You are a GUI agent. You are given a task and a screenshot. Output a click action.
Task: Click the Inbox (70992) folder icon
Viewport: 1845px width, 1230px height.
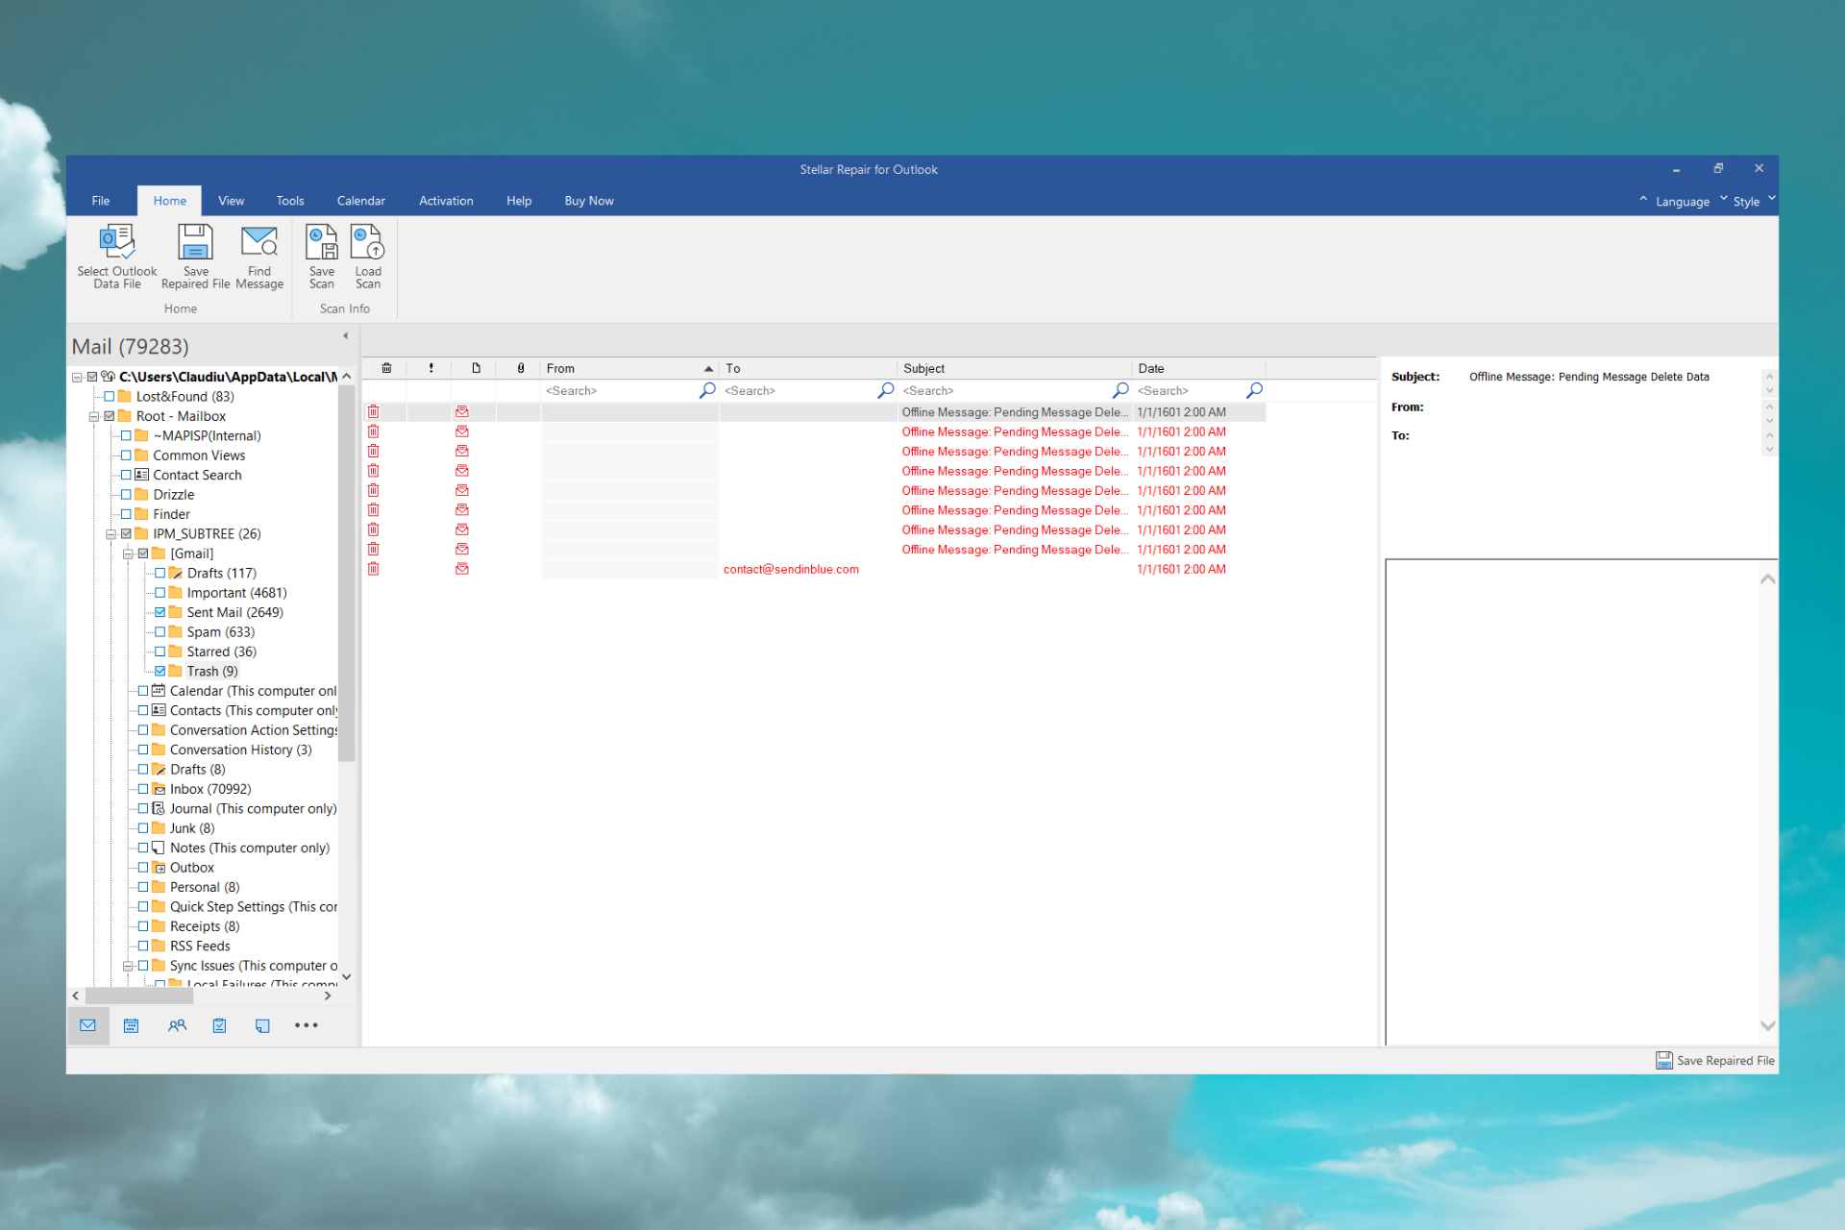(x=160, y=789)
